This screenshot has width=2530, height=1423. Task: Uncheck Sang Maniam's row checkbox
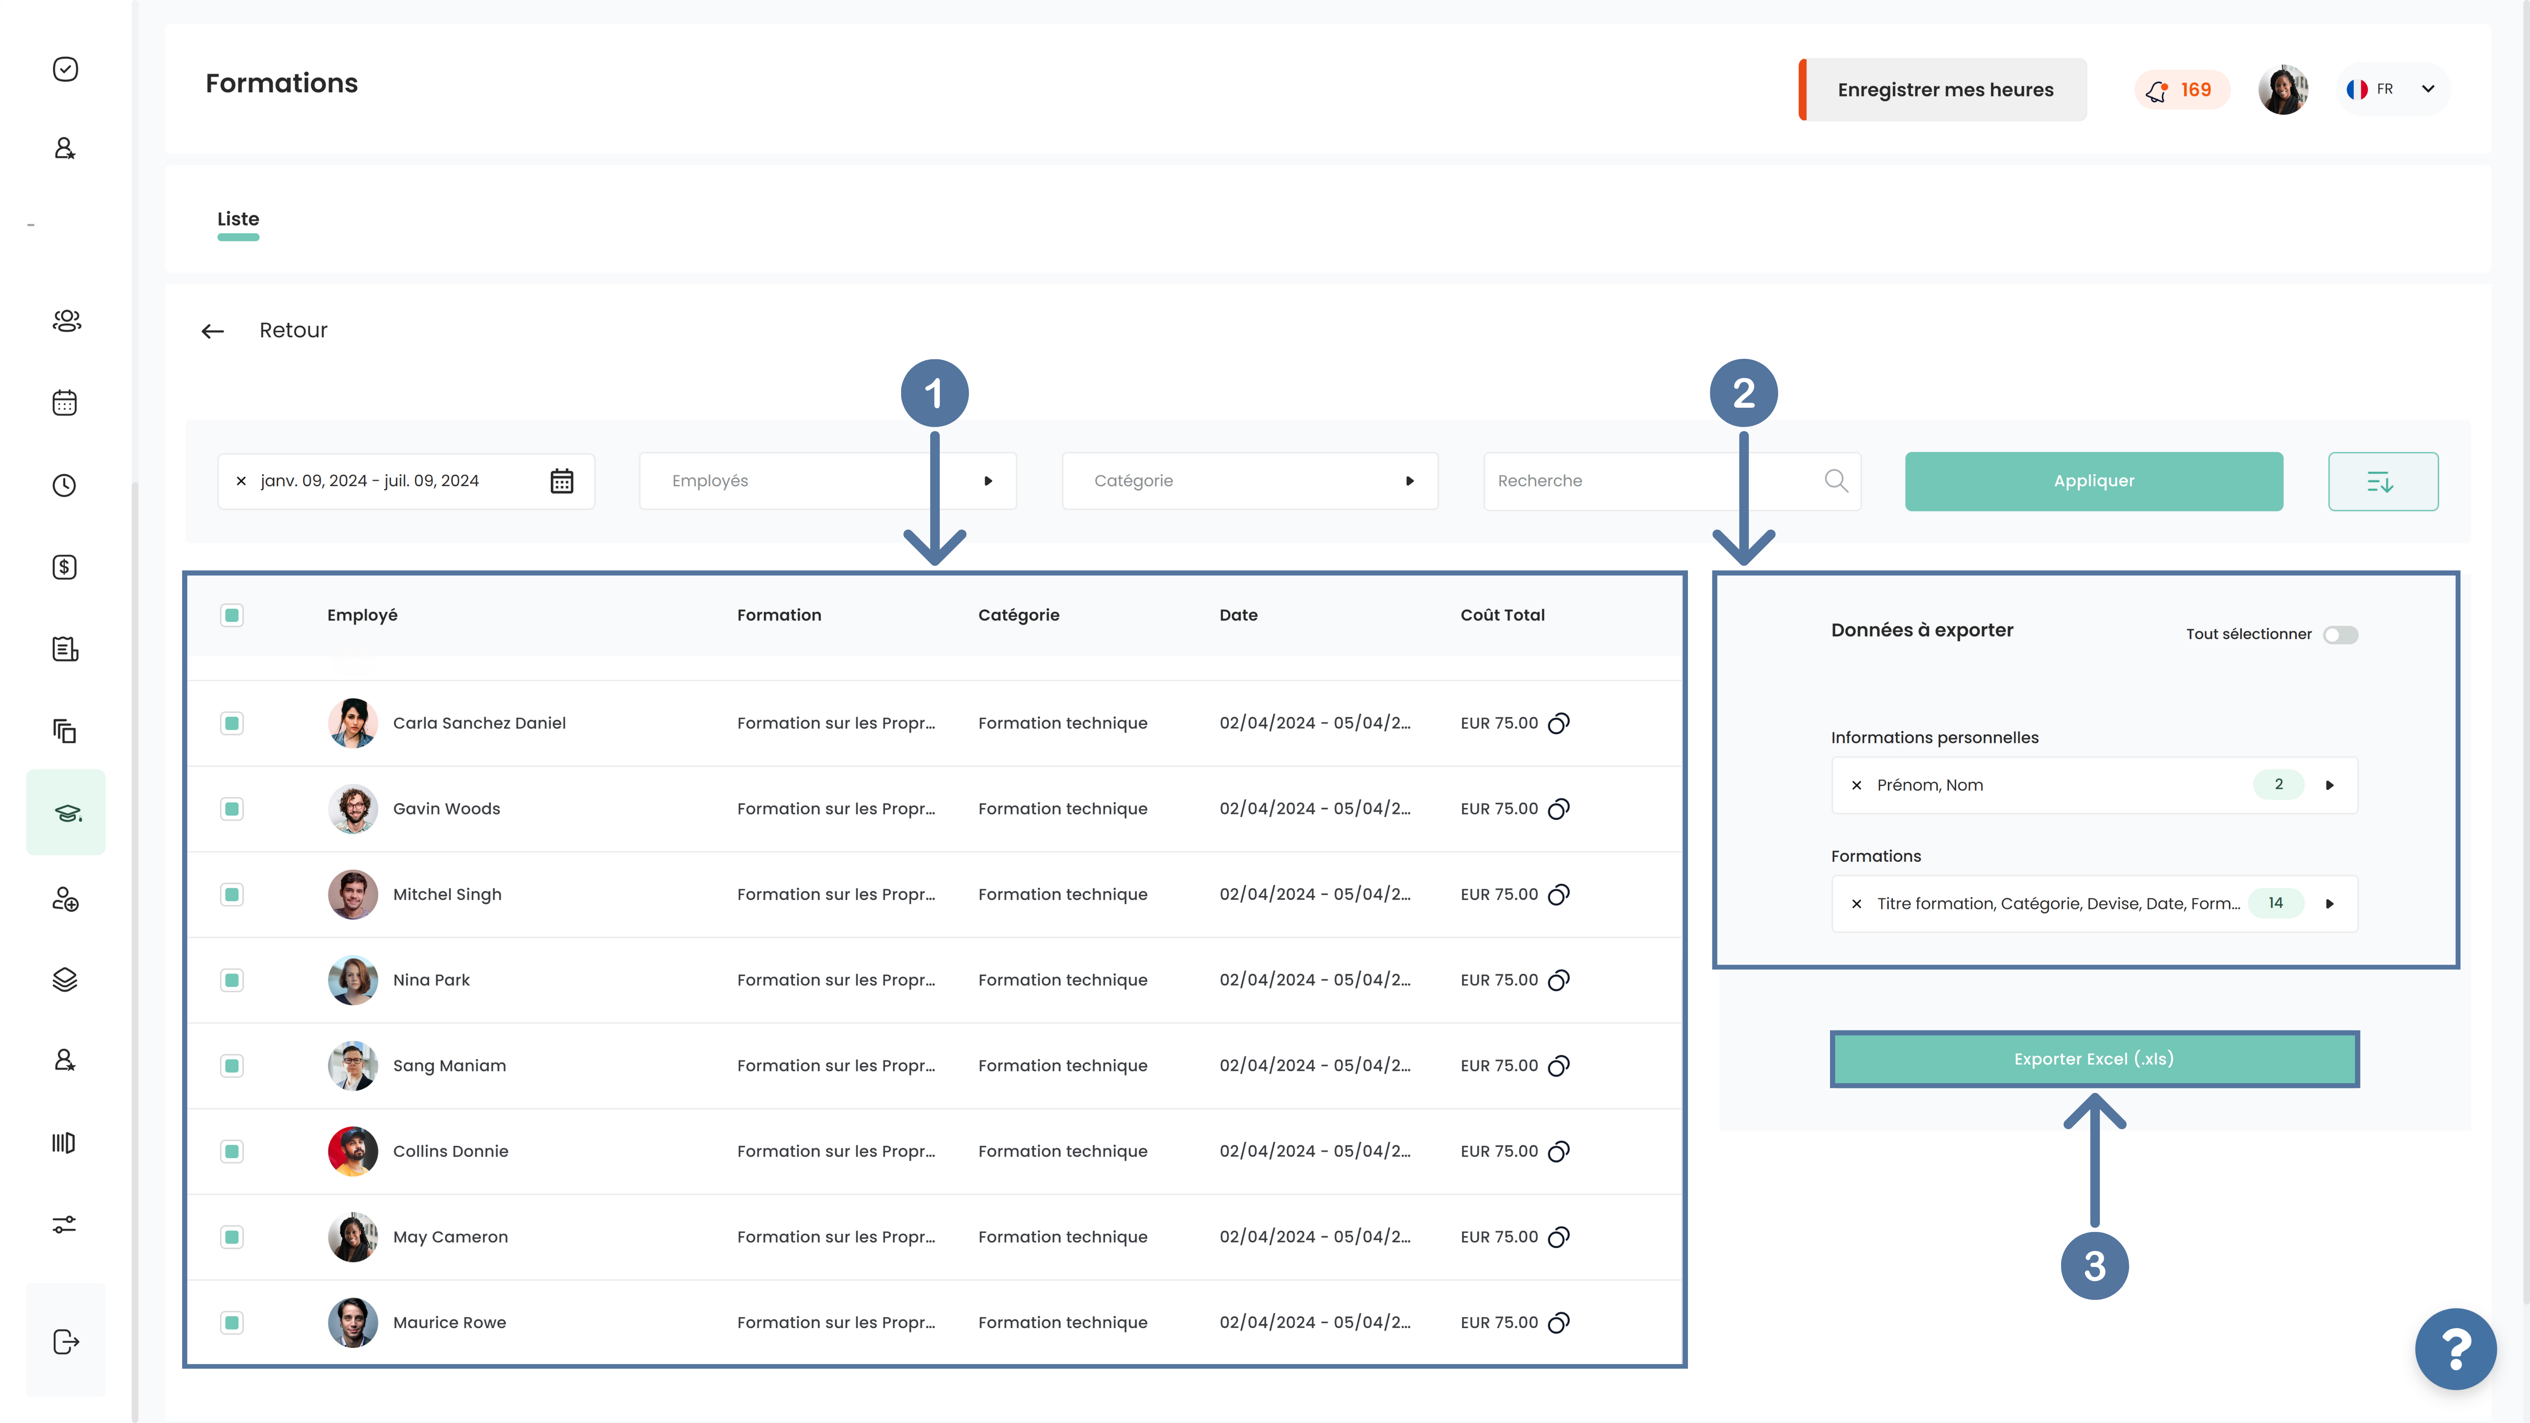coord(232,1065)
